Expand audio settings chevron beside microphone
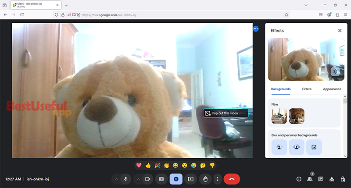Viewport: 351px width, 188px height. 116,179
